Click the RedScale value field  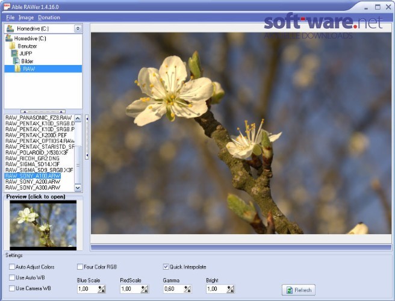coord(131,289)
